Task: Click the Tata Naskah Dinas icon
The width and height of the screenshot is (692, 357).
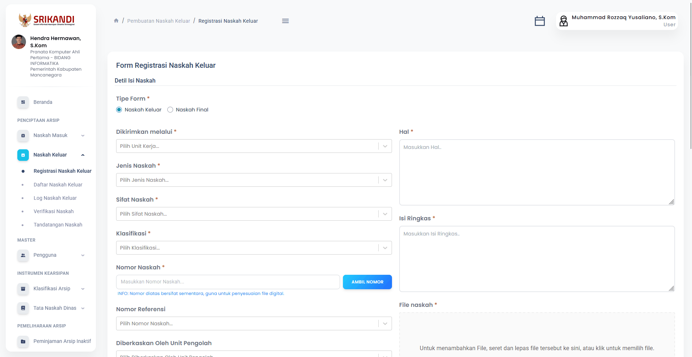Action: click(23, 308)
